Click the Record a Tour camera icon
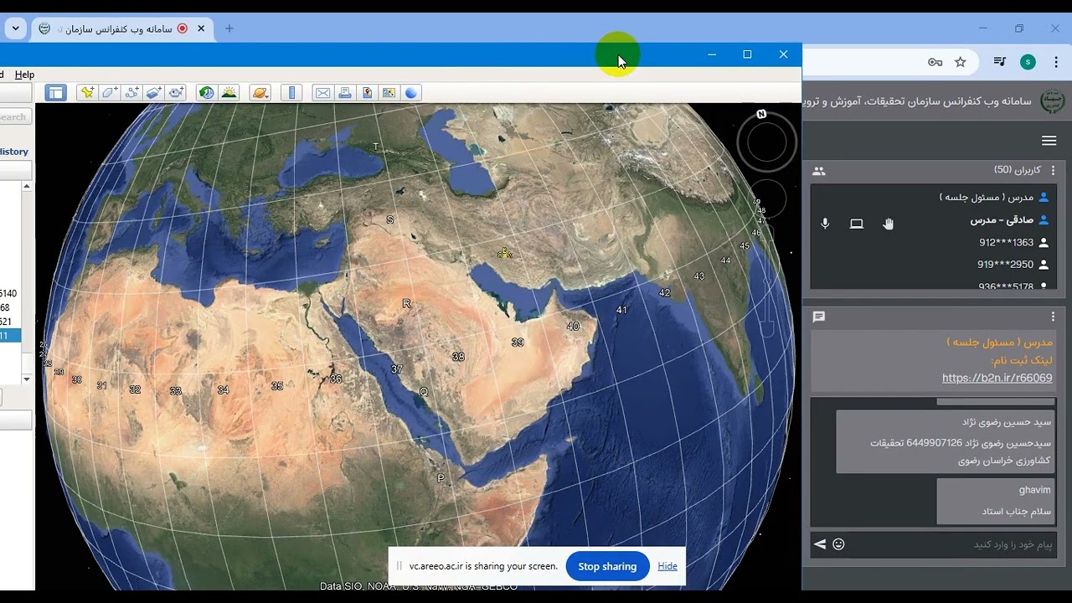1072x603 pixels. coord(176,93)
